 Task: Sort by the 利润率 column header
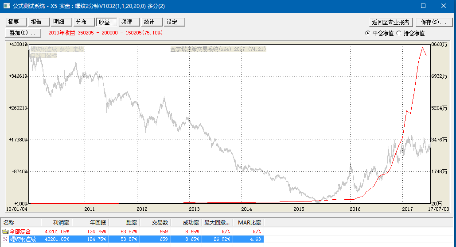[x=56, y=223]
